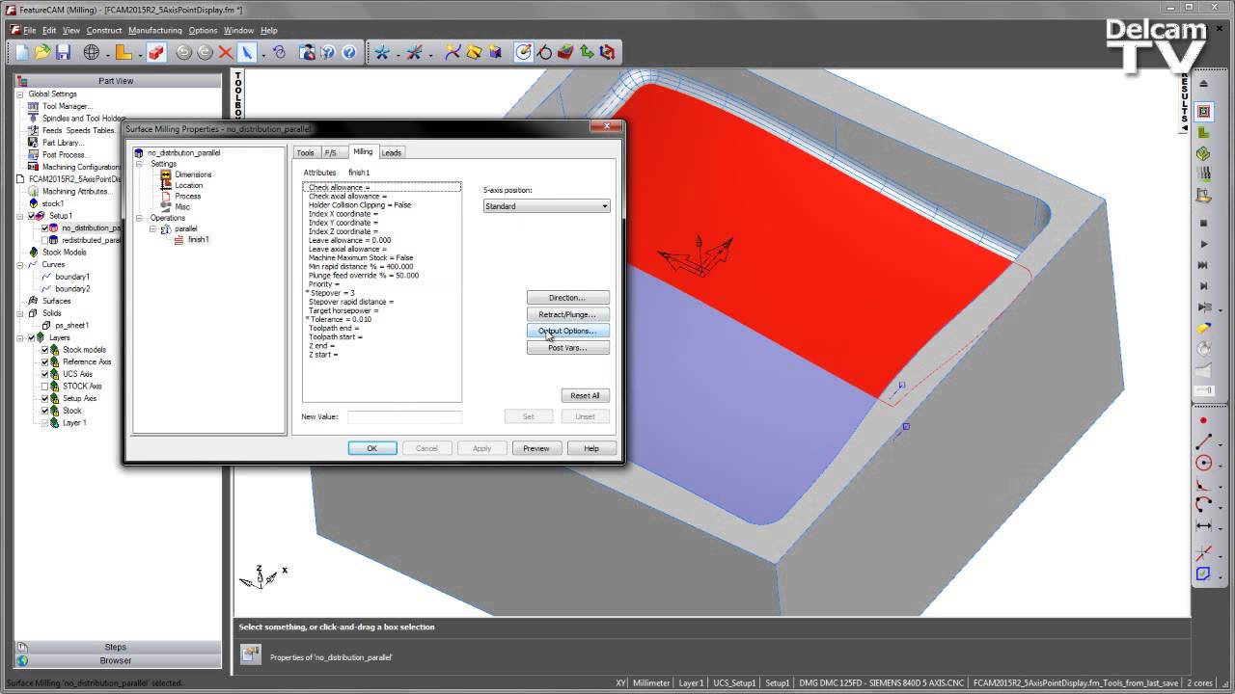Select the dimension tool in right toolbar
The width and height of the screenshot is (1235, 694).
(x=1203, y=526)
